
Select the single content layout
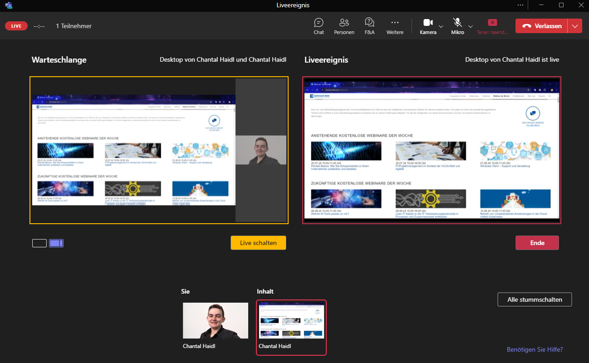pyautogui.click(x=39, y=243)
